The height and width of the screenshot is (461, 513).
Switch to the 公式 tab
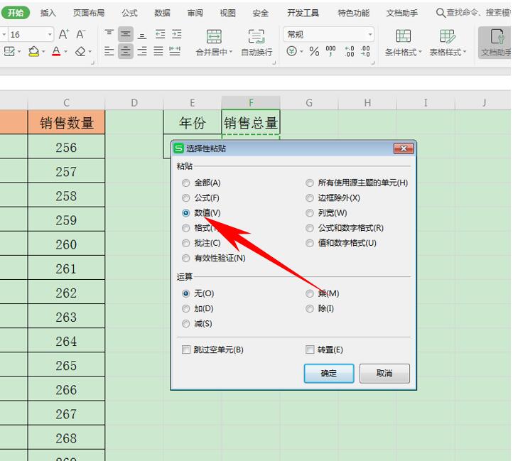(129, 13)
